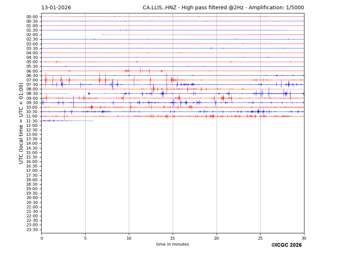Click the 0 tick on the minutes axis

click(42, 238)
